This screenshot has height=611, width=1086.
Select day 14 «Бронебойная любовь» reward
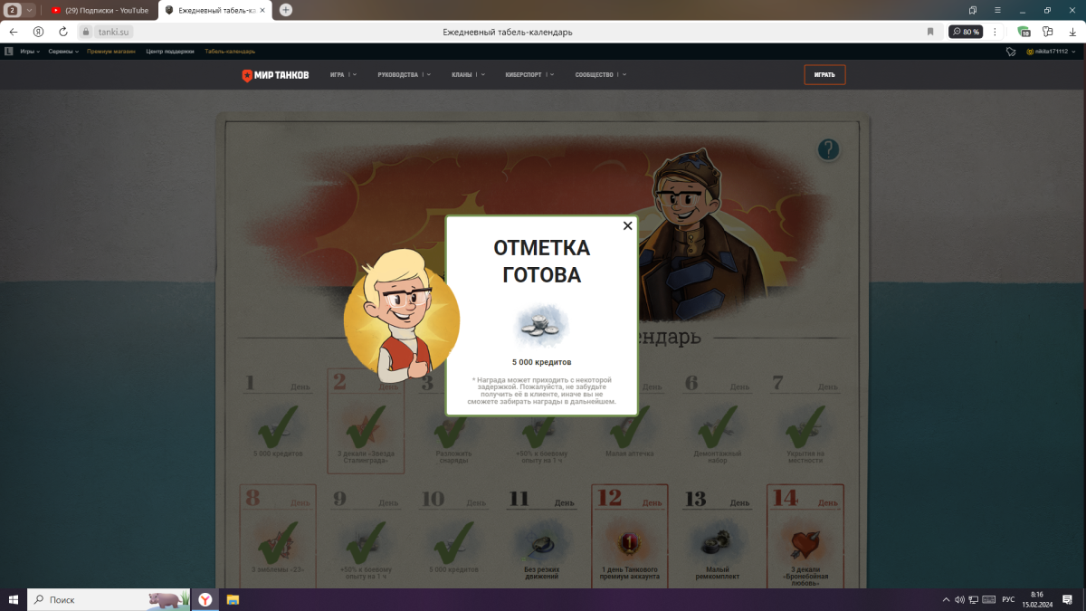point(805,535)
